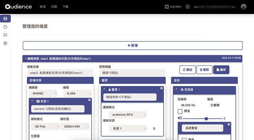254x140 pixels.
Task: Click the Audience logo
Action: coord(18,7)
